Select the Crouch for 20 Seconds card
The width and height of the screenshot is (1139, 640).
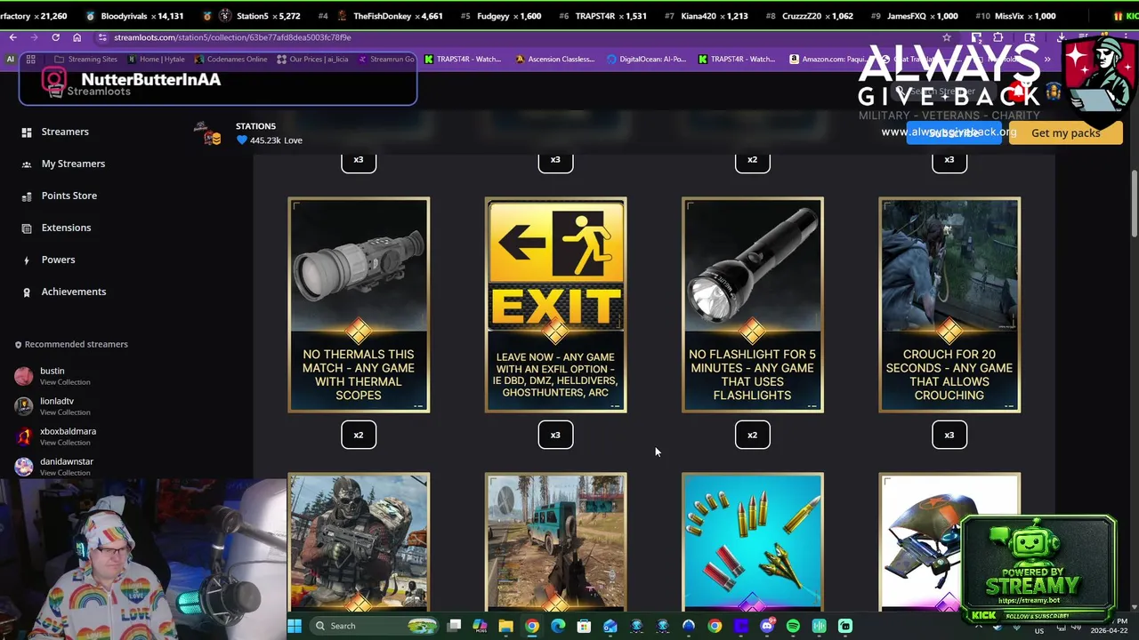(949, 305)
